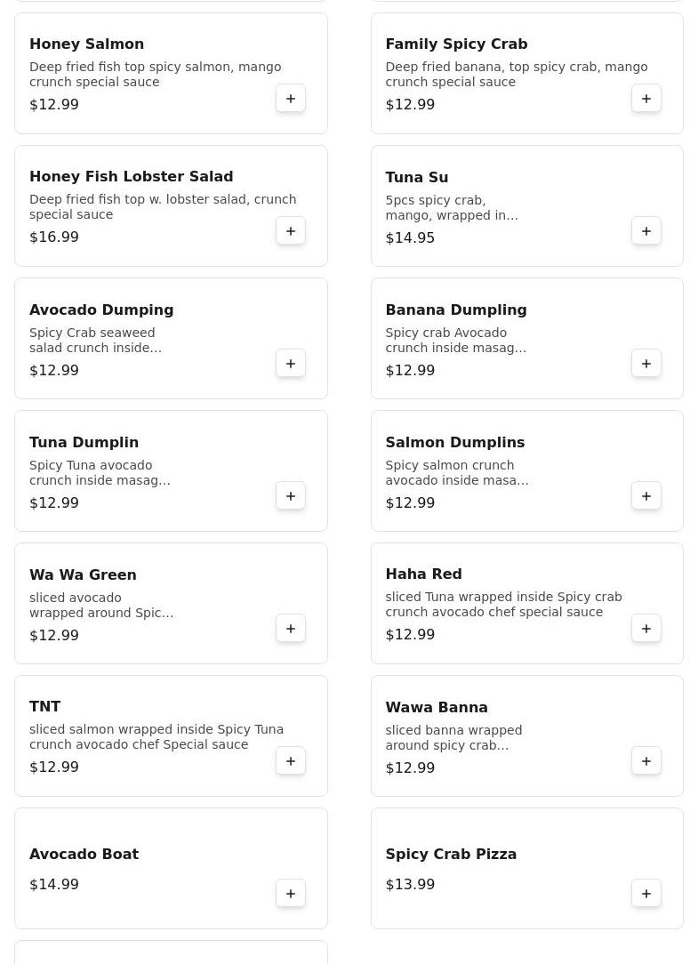The image size is (698, 964).
Task: Open the Spicy Crab Pizza item card
Action: click(527, 868)
